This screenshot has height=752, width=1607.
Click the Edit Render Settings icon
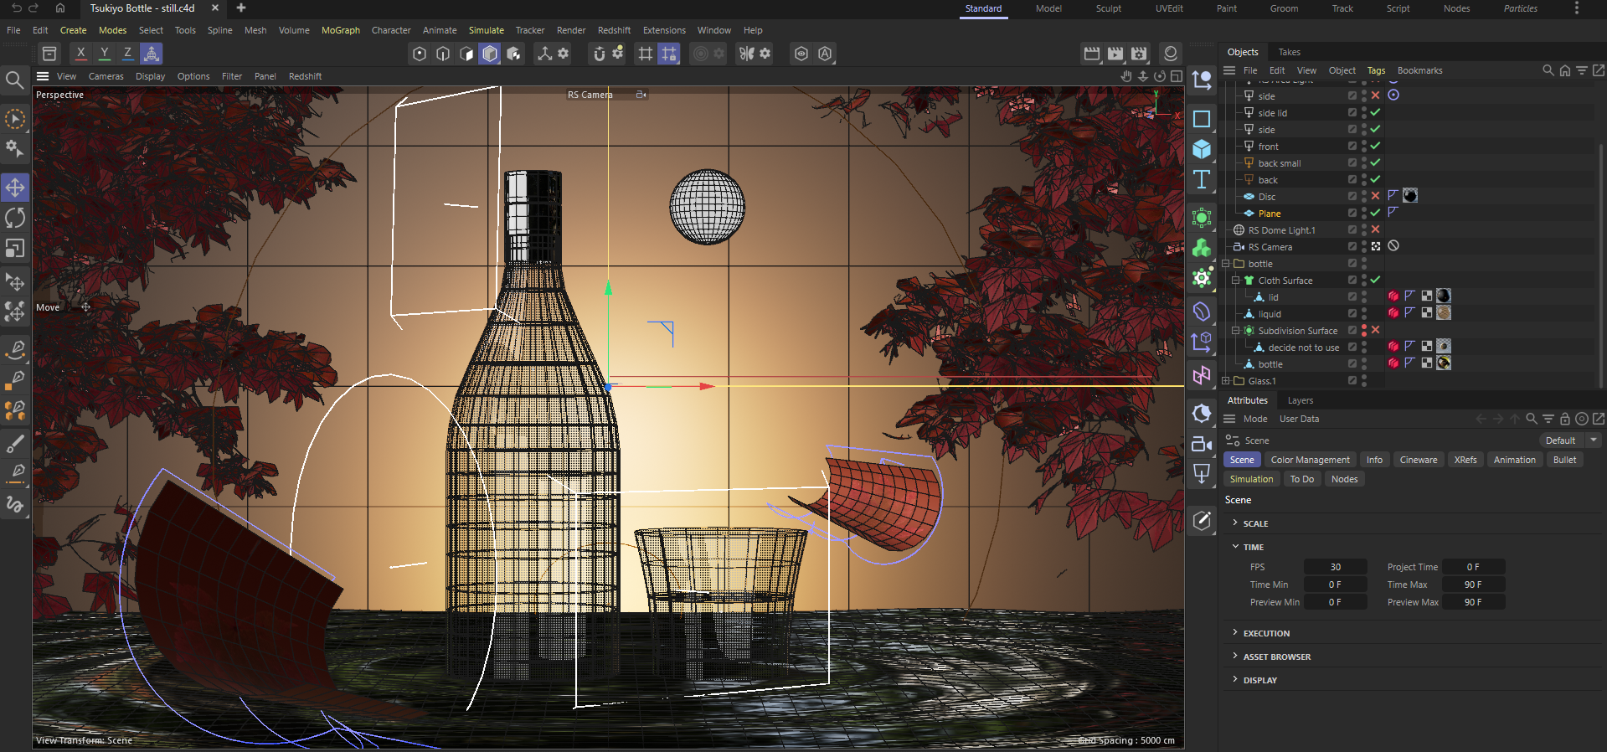[1139, 54]
